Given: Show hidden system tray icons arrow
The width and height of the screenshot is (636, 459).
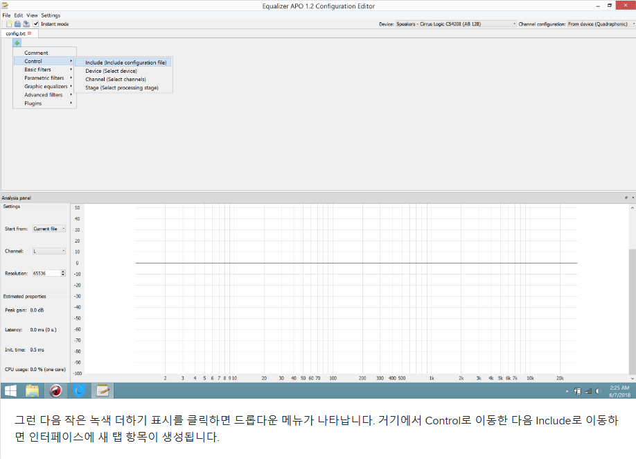Looking at the screenshot, I should 567,391.
